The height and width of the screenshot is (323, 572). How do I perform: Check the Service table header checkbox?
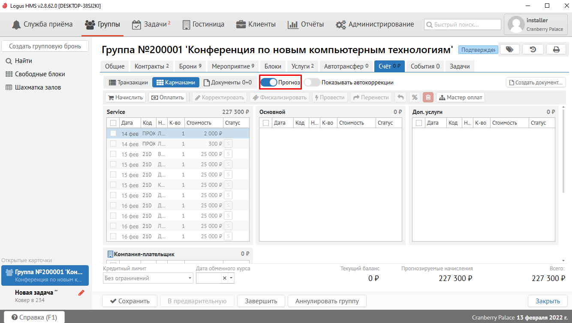113,123
